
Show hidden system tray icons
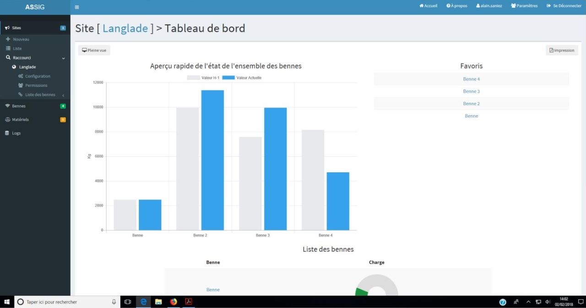click(528, 302)
